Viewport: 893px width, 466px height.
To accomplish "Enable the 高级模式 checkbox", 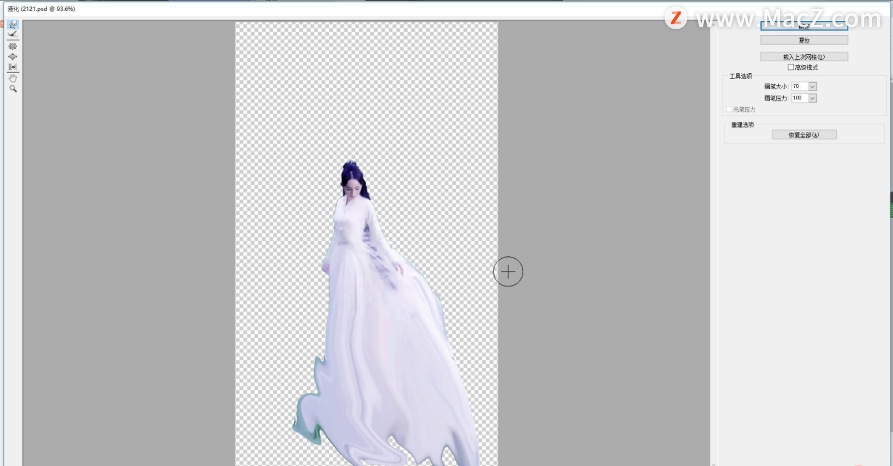I will pyautogui.click(x=791, y=67).
